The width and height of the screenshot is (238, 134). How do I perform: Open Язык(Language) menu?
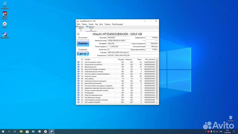click(117, 24)
